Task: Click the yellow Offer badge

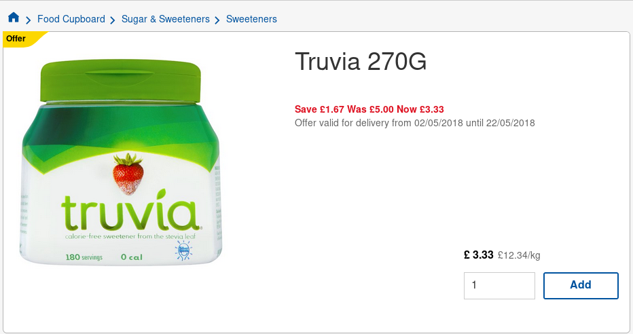Action: 20,39
